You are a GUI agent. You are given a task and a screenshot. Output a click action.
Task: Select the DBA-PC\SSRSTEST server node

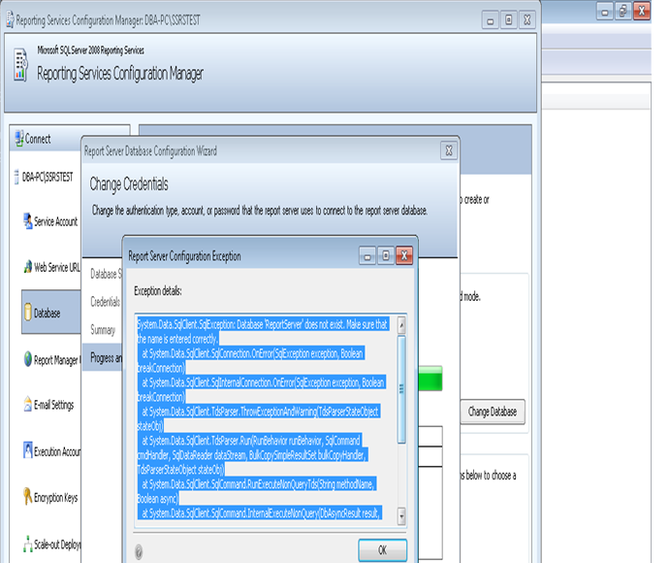pyautogui.click(x=47, y=178)
